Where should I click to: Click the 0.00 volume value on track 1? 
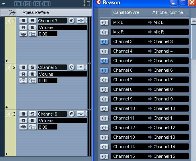point(47,34)
